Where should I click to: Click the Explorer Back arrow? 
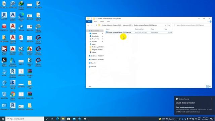88,25
